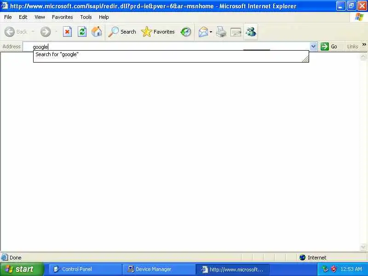Image resolution: width=368 pixels, height=276 pixels.
Task: Open the Mail envelope toolbar button
Action: [x=203, y=32]
